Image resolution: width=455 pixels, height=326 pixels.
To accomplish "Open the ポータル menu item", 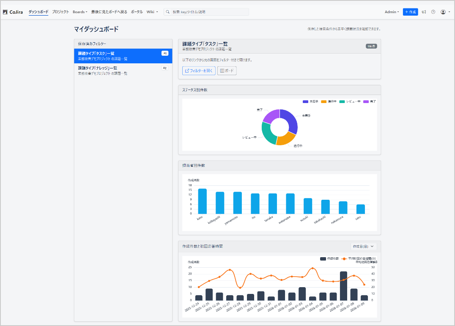I will click(x=137, y=12).
